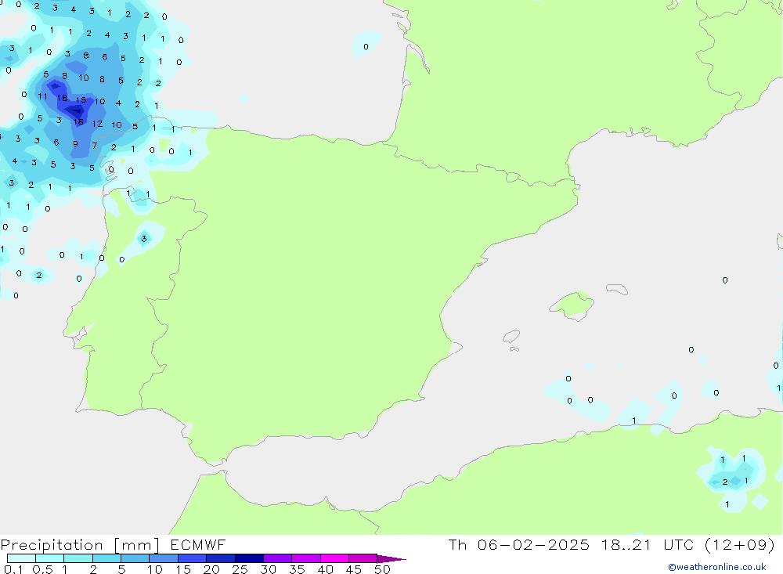Click the 2 value over Algeria
This screenshot has height=574, width=783.
tap(725, 482)
